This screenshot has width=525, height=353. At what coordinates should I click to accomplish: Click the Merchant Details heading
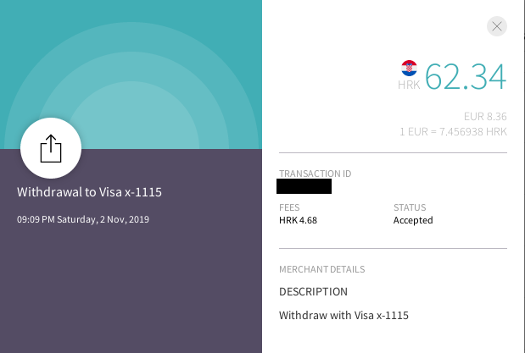pyautogui.click(x=321, y=269)
